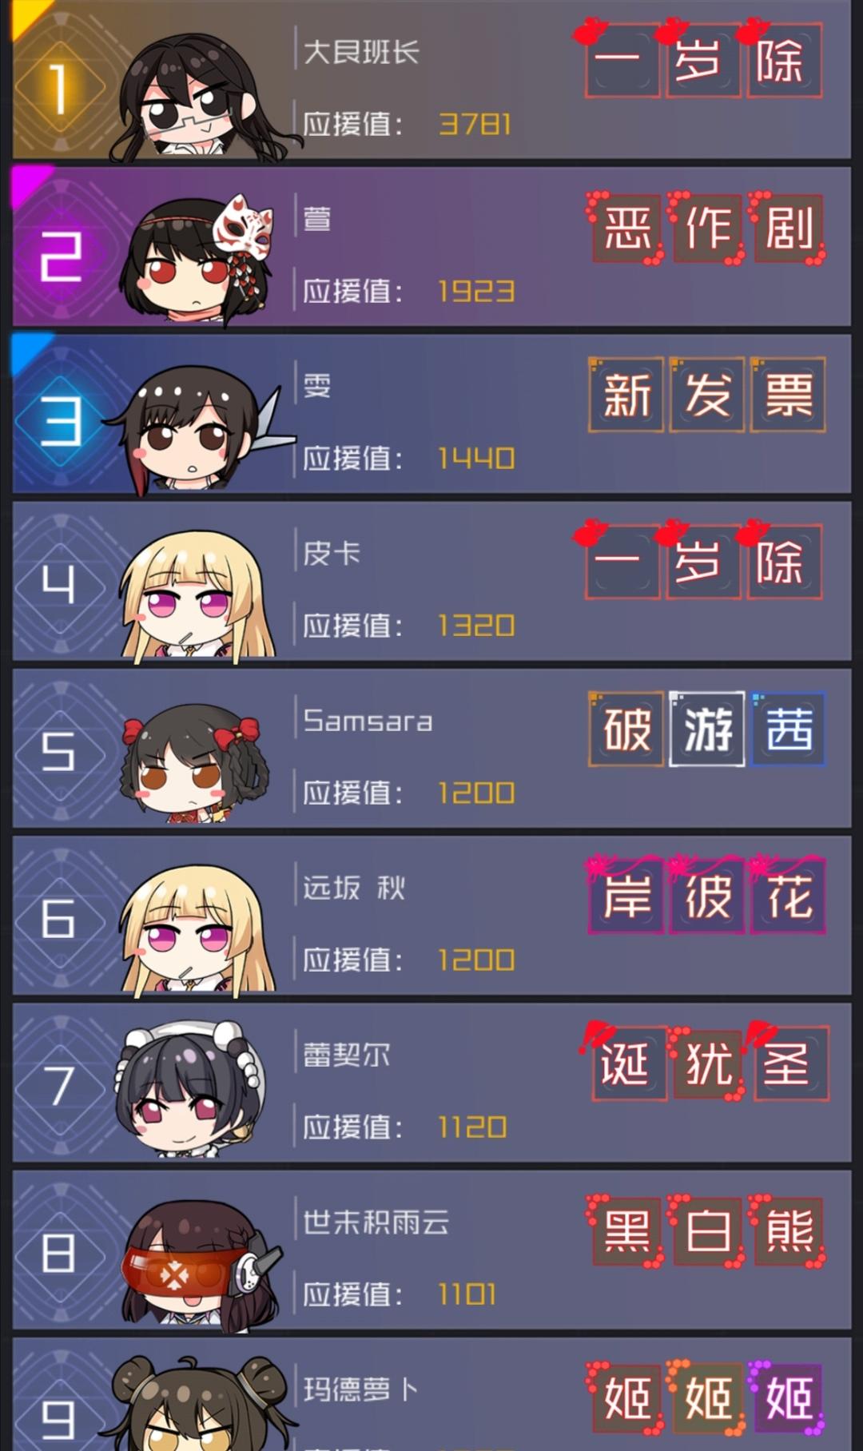Tap the 诞犹圣 Christmas title badge
Screen dimensions: 863x1451
click(x=706, y=1063)
